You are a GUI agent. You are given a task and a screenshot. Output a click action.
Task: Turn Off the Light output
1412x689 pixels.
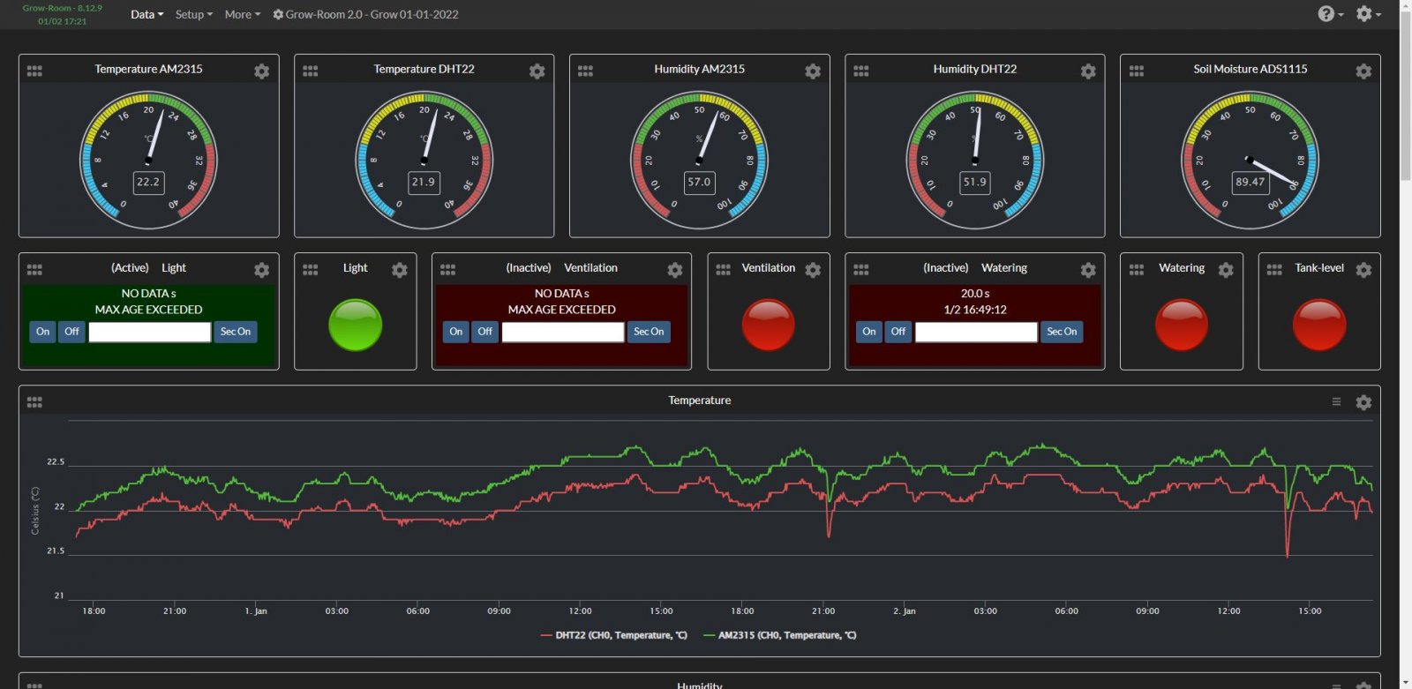click(x=71, y=332)
